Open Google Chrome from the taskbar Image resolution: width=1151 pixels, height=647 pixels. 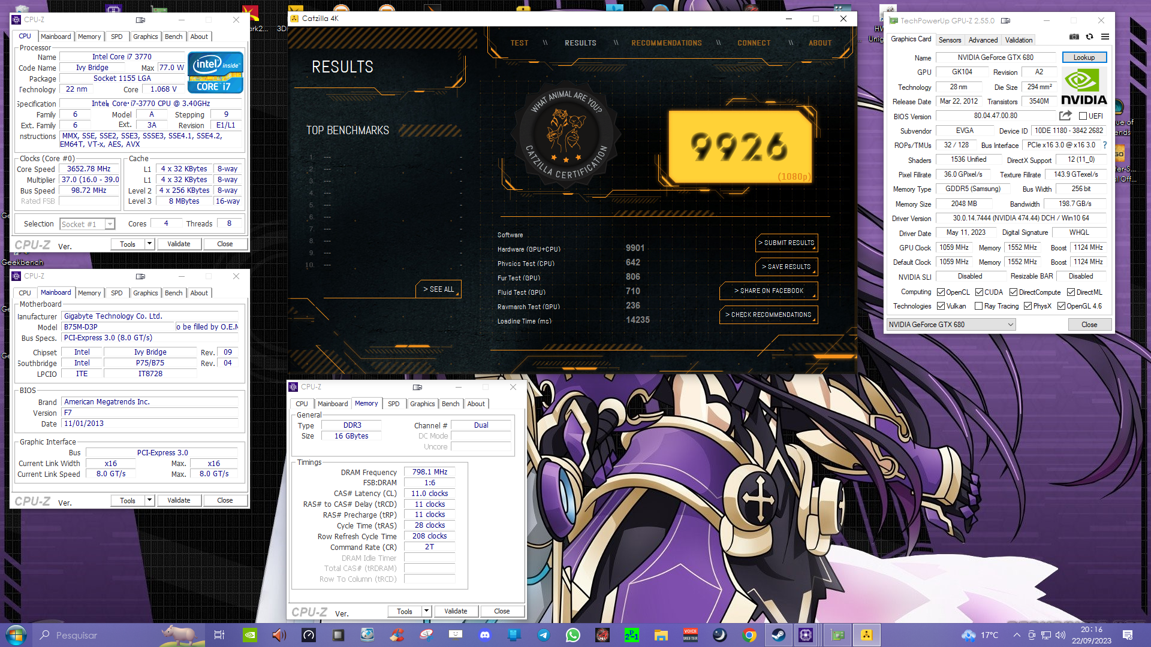point(749,635)
